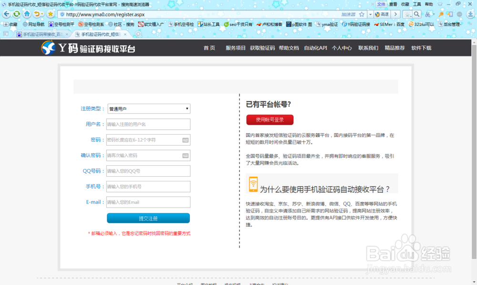Click the browser Back arrow button
This screenshot has width=477, height=285.
point(6,14)
